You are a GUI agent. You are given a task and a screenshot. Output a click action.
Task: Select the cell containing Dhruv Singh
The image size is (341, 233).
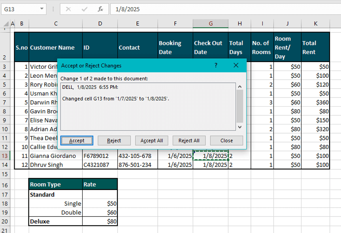(x=55, y=165)
